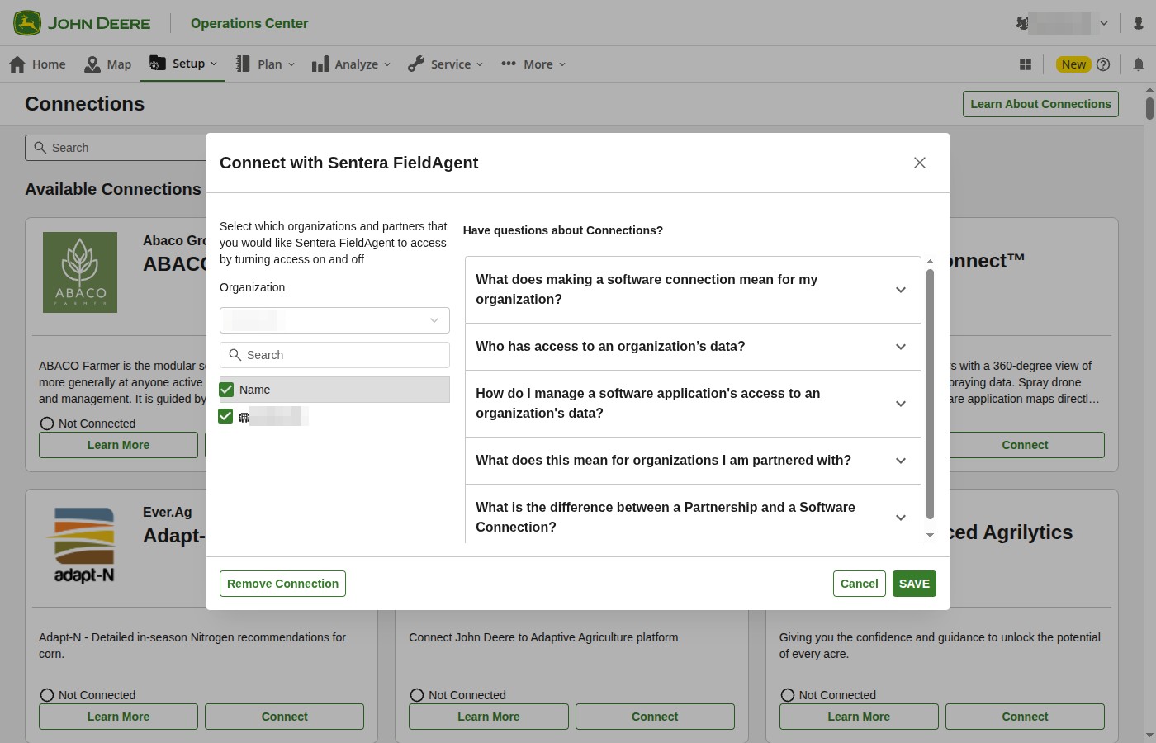Viewport: 1156px width, 743px height.
Task: Open the account dropdown arrow in header
Action: pos(1104,23)
